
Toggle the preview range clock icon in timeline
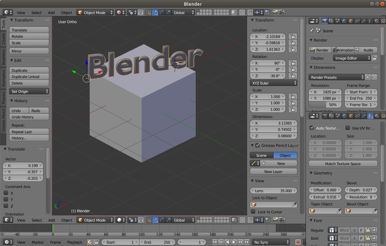[90, 242]
